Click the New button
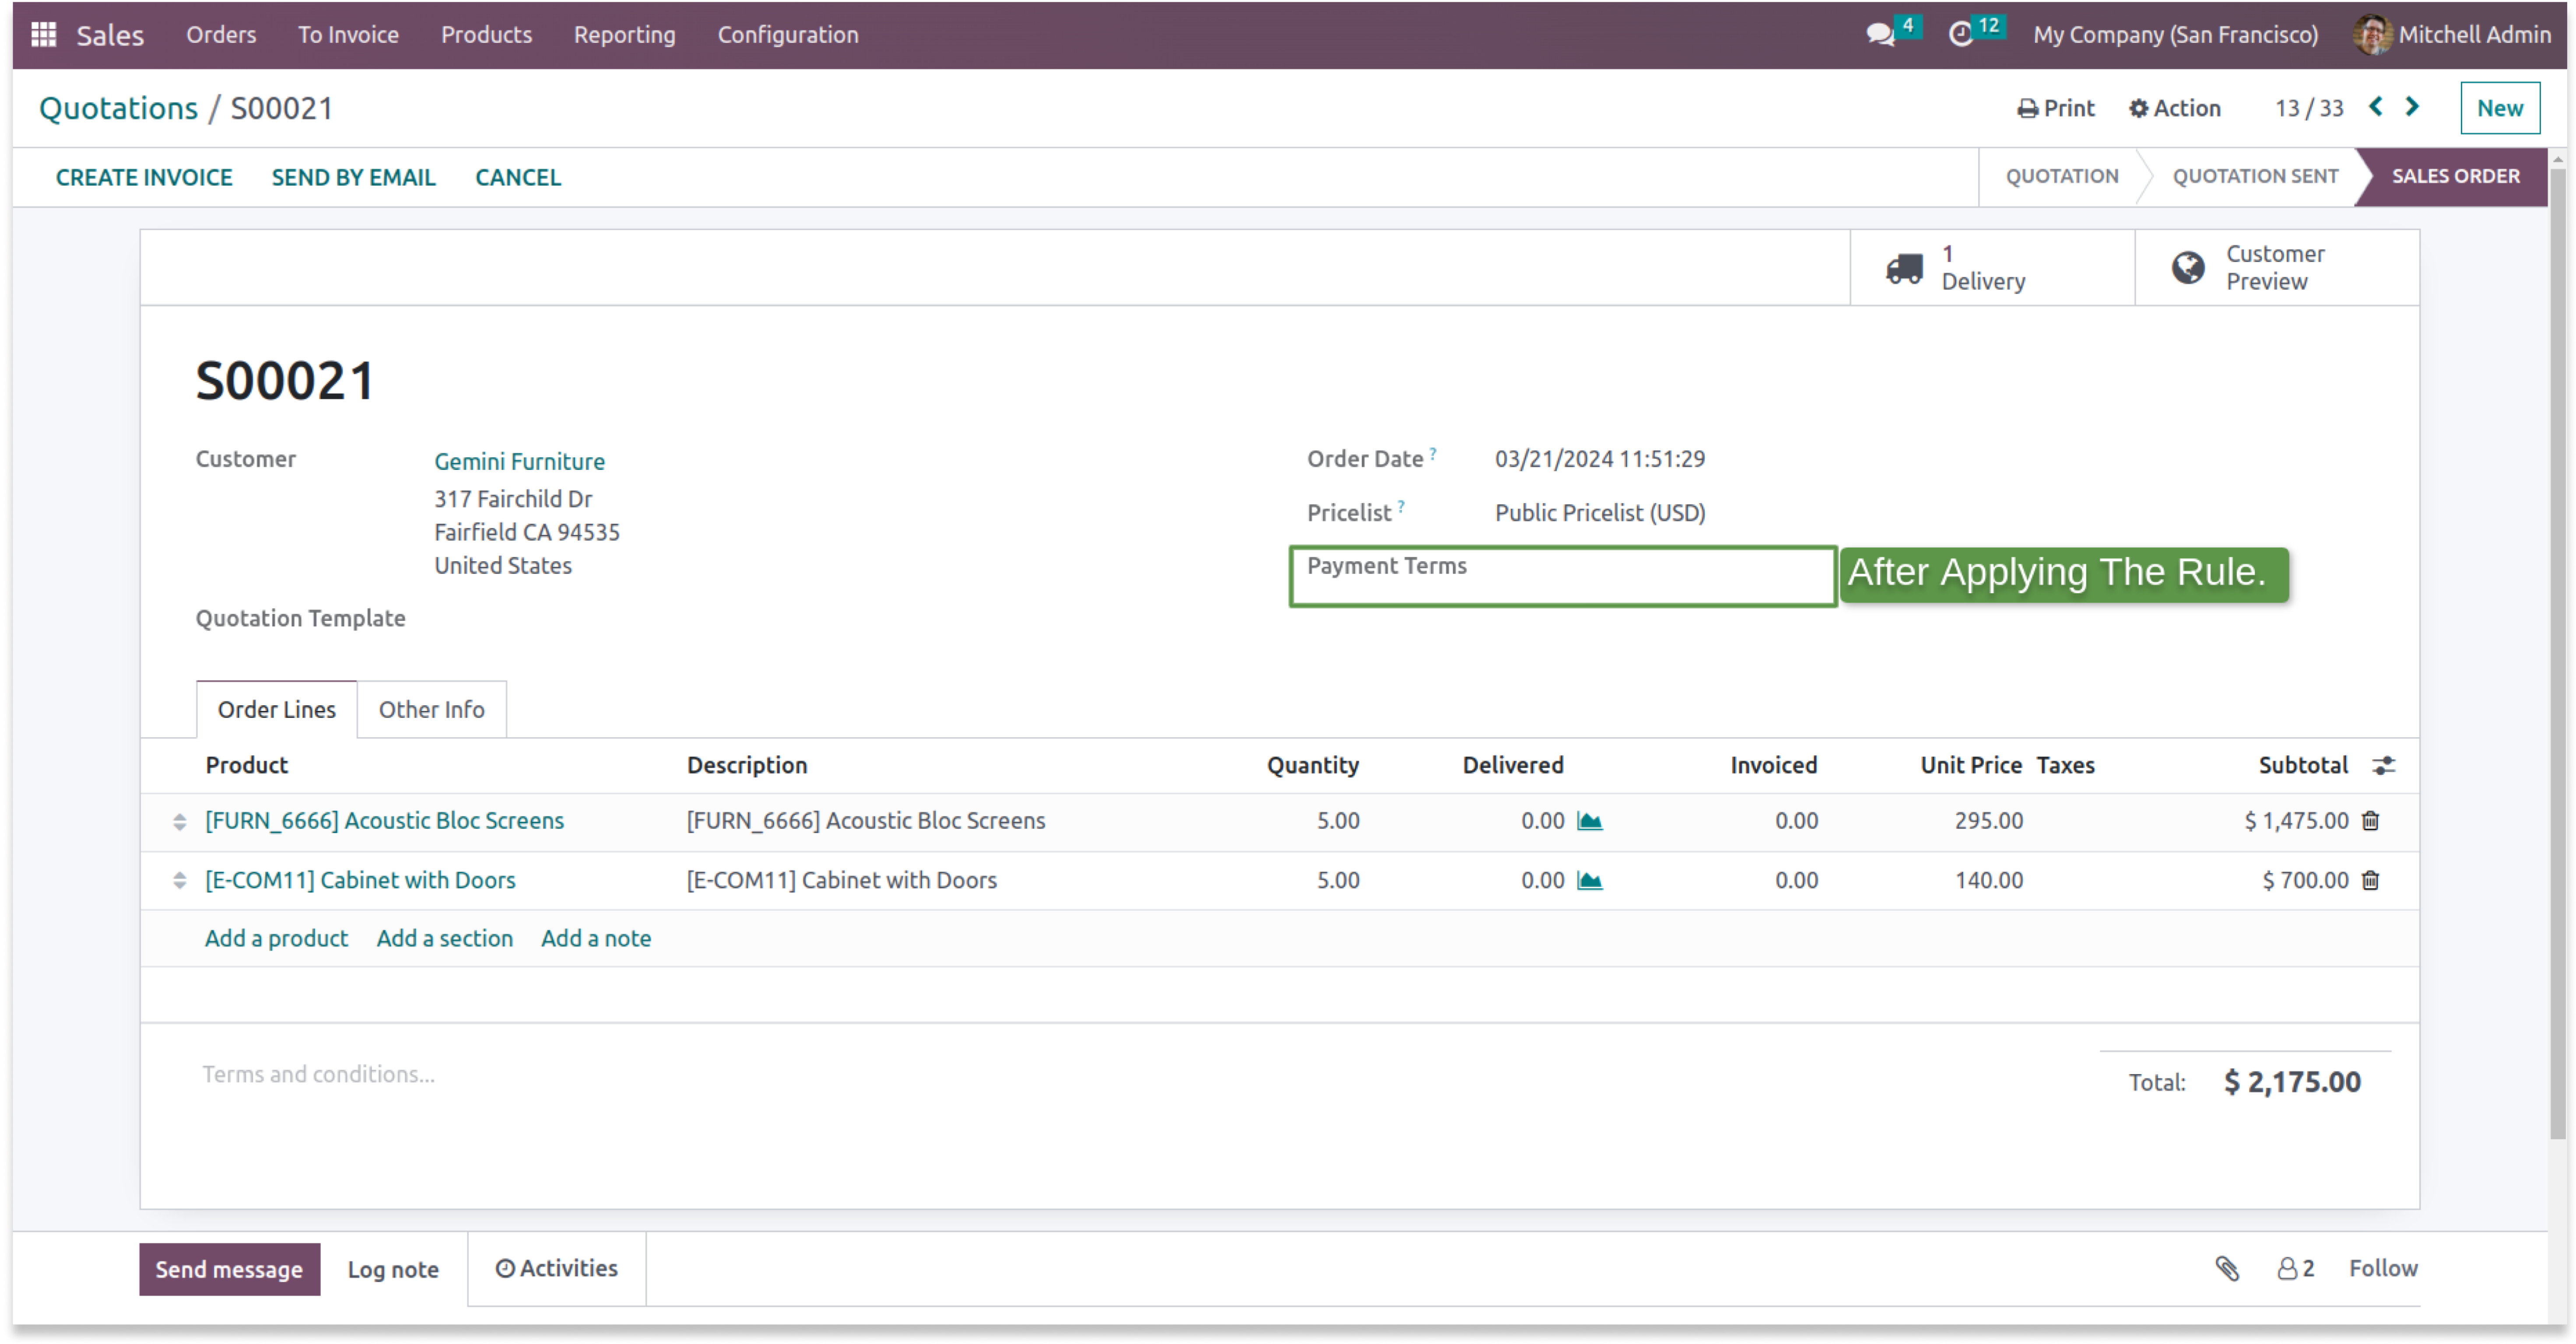The image size is (2576, 1344). (2499, 108)
